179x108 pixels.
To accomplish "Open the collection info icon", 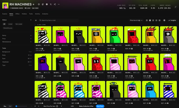I will (x=39, y=4).
